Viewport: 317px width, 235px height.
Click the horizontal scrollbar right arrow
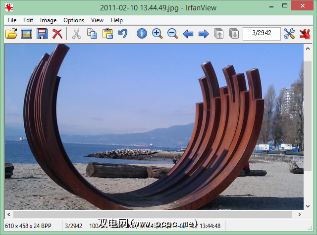point(300,215)
